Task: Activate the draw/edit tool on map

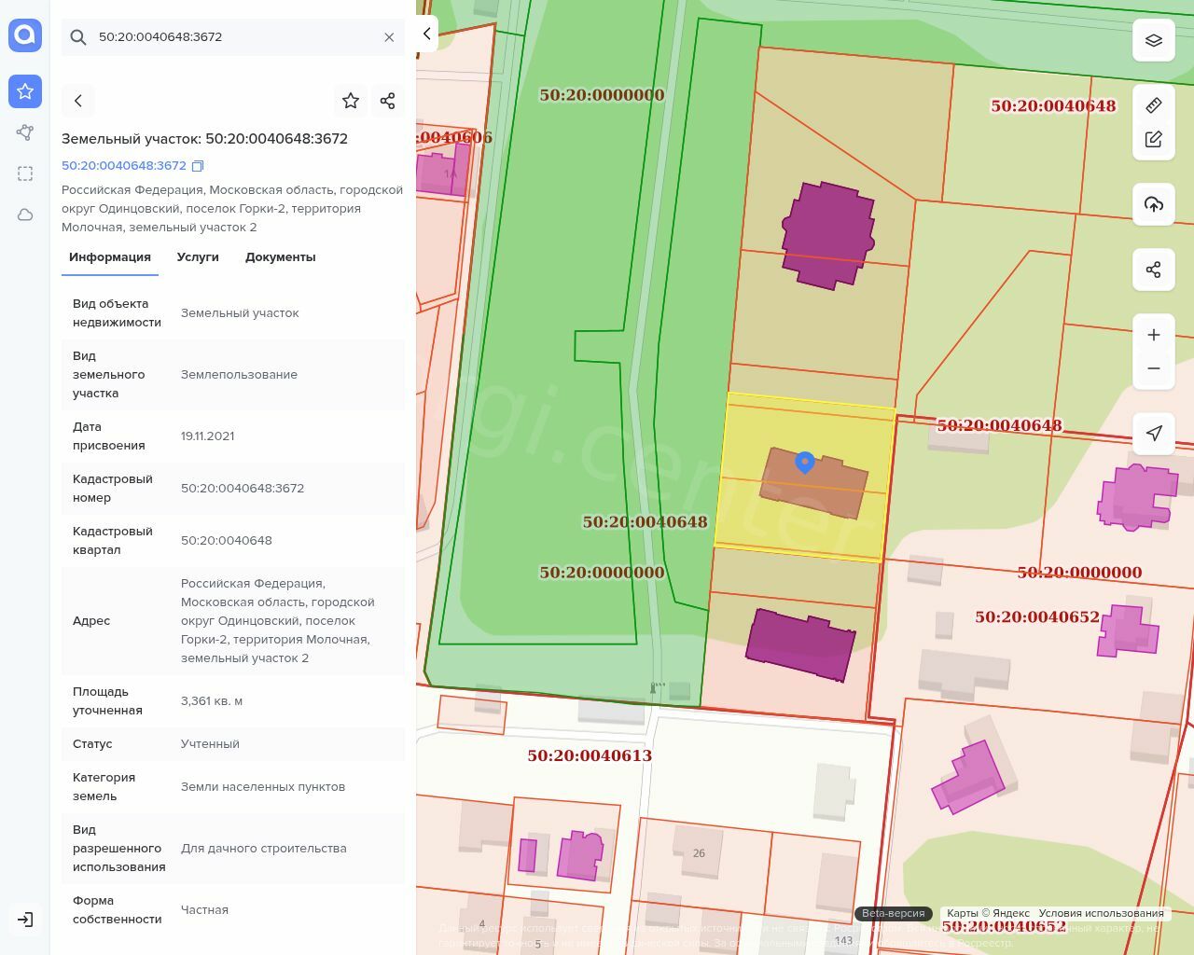Action: [x=1154, y=139]
